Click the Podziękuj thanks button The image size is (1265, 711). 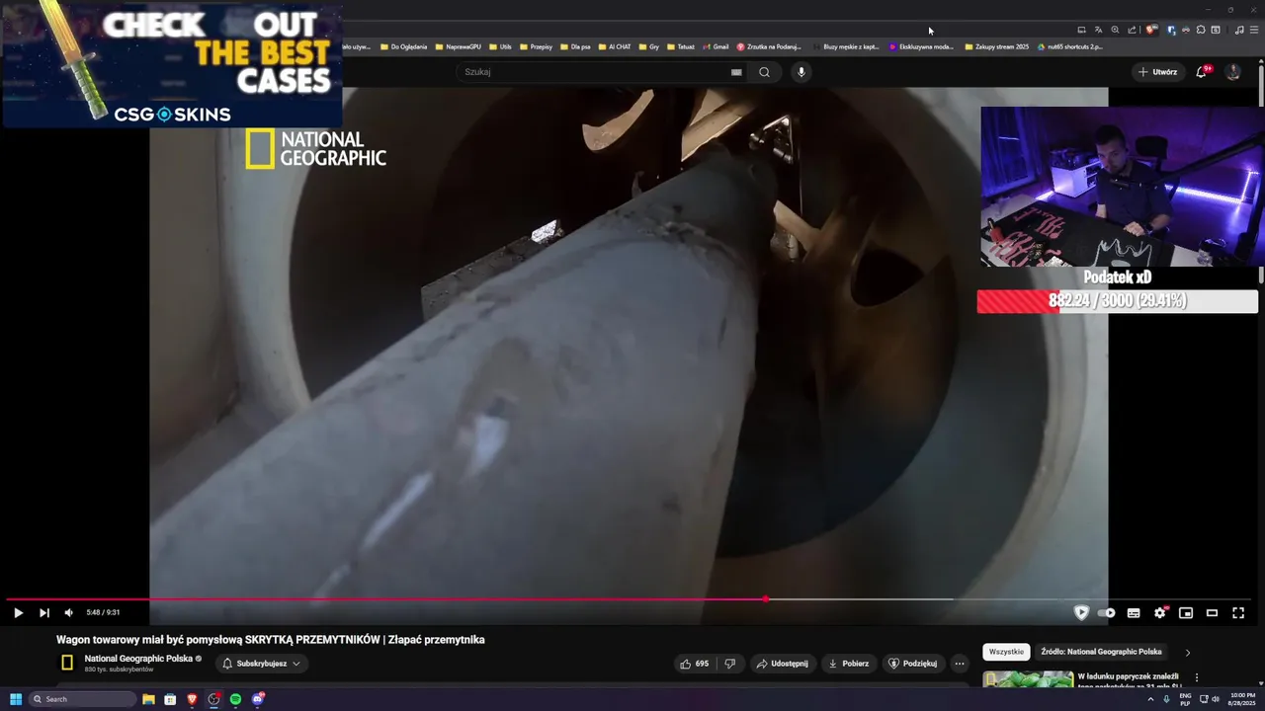(x=912, y=664)
